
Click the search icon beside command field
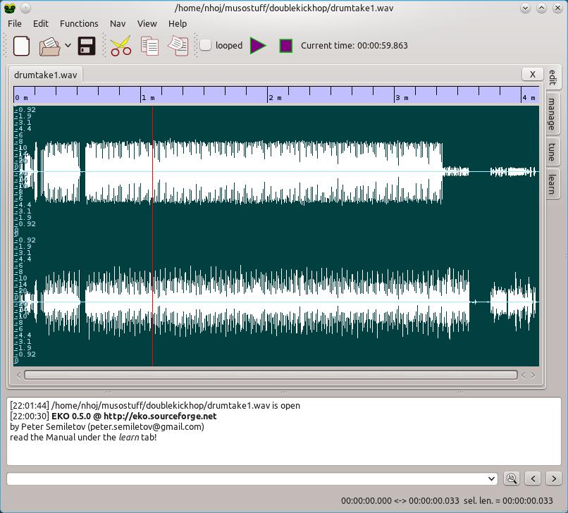click(x=511, y=478)
